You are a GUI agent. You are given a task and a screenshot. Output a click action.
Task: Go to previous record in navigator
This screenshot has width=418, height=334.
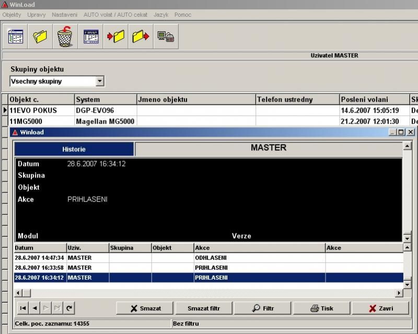[34, 308]
